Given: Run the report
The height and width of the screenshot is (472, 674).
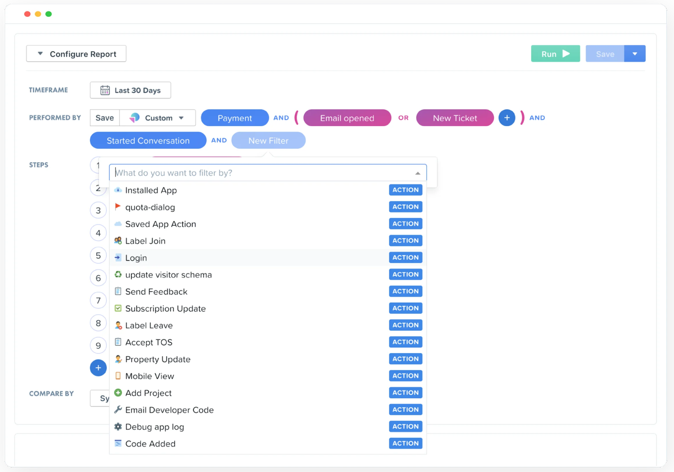Looking at the screenshot, I should pyautogui.click(x=555, y=54).
